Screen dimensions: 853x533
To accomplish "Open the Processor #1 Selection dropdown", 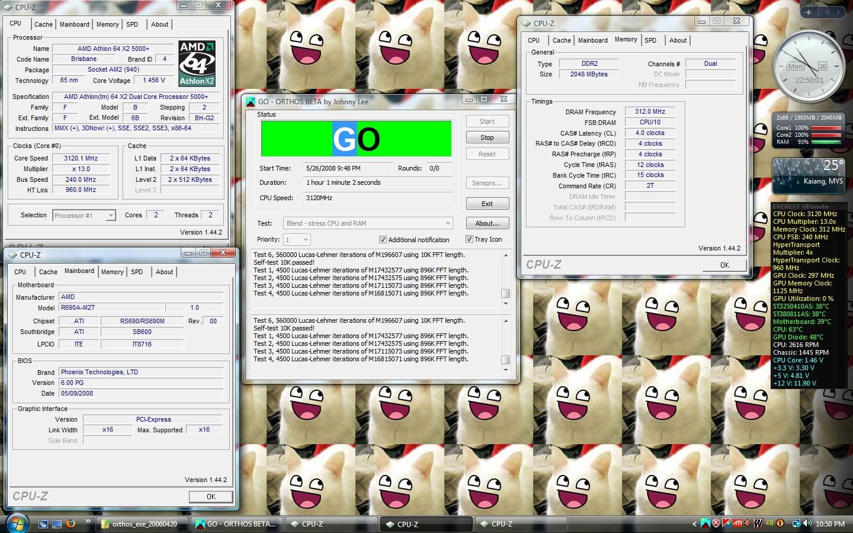I will click(84, 216).
